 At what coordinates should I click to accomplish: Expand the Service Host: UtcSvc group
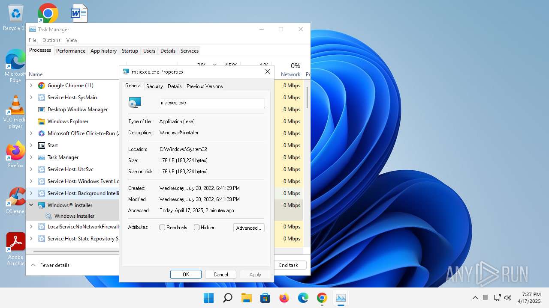tap(31, 169)
